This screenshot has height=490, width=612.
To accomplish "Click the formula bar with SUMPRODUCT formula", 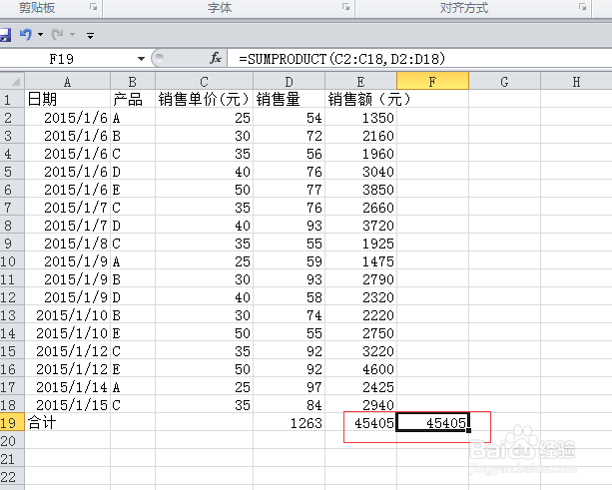I will [419, 59].
